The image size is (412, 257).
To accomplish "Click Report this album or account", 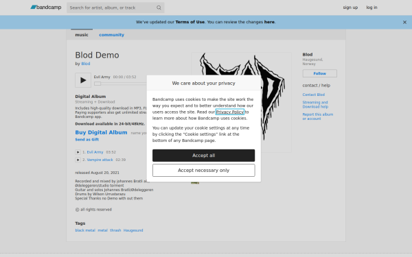I will coord(318,117).
